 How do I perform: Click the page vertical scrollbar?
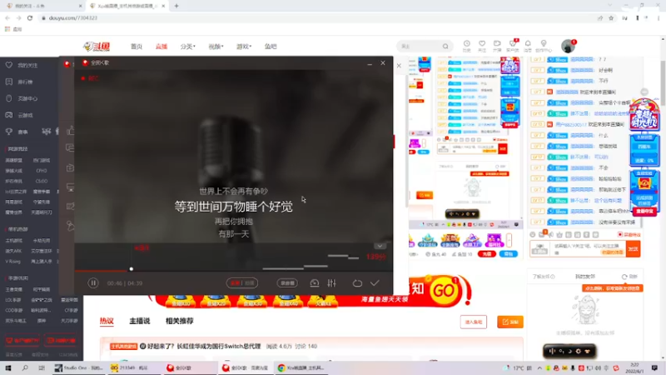(663, 82)
